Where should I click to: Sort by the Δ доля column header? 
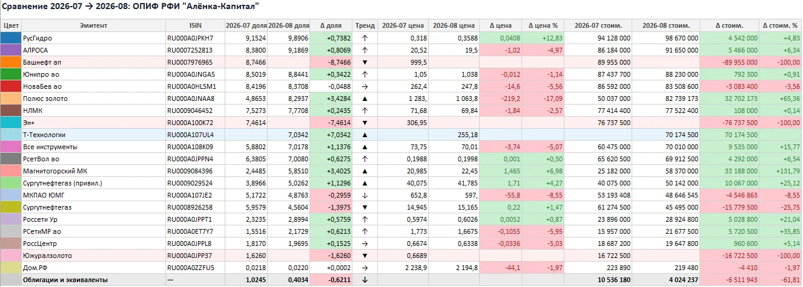pos(331,25)
